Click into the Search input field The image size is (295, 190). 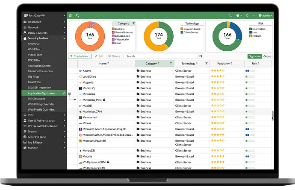162,56
